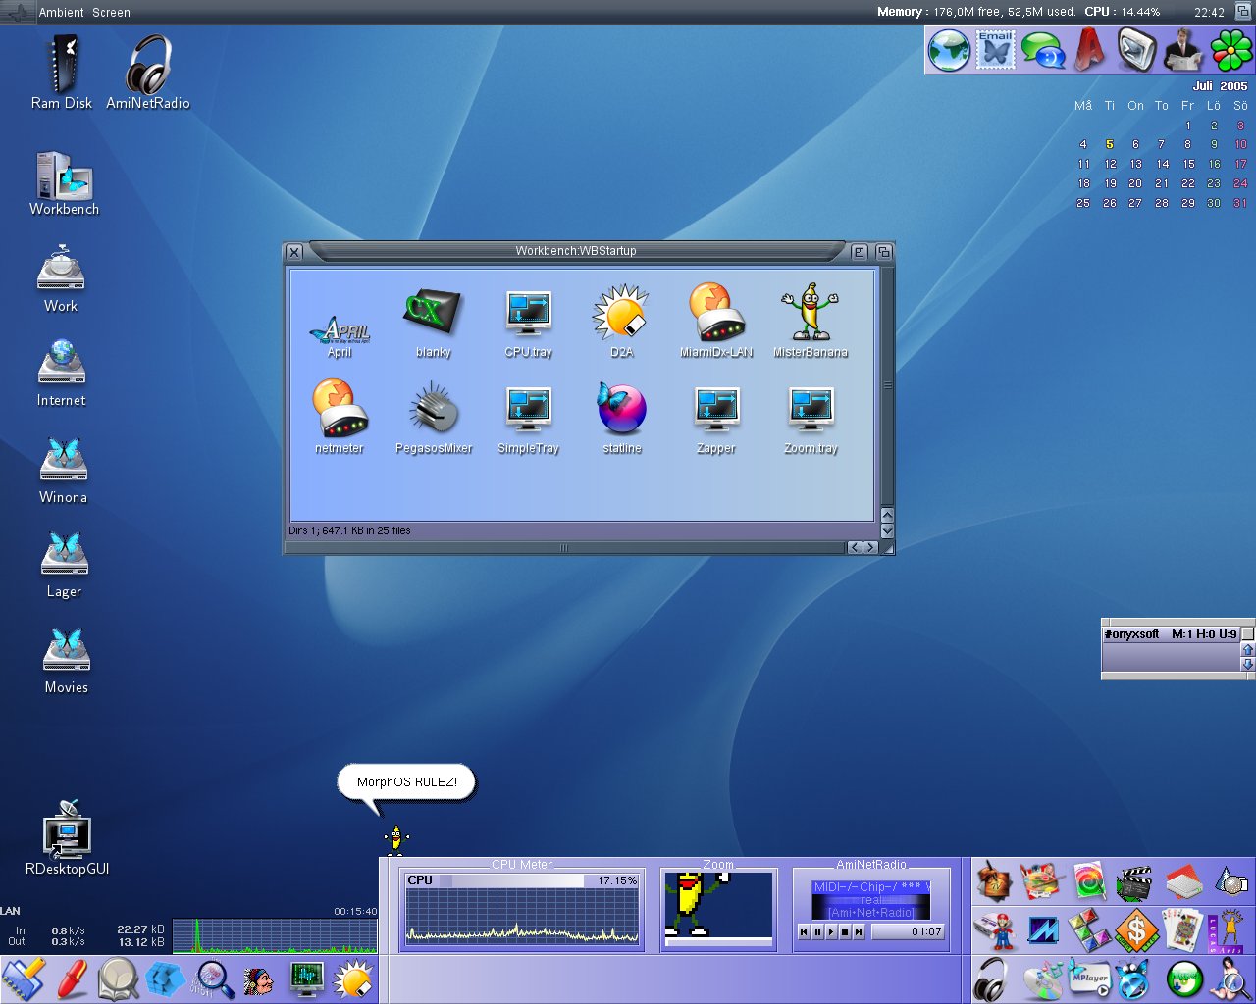
Task: Open the playing cards game icon
Action: [1183, 929]
